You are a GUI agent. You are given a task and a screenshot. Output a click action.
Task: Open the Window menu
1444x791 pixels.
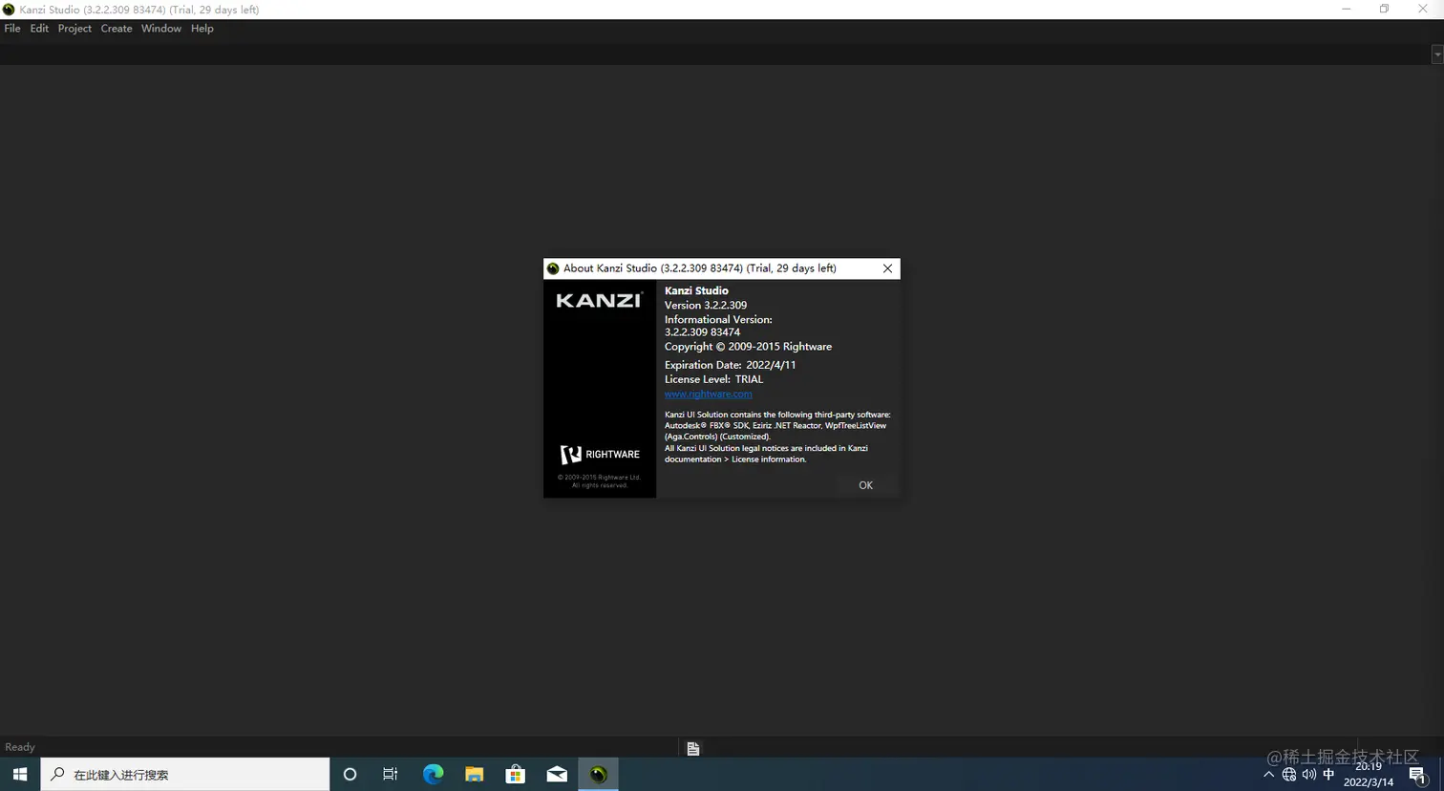(x=161, y=29)
